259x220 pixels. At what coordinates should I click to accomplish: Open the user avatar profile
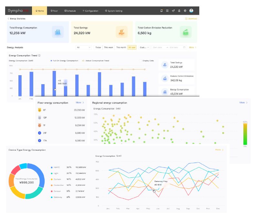coord(191,11)
